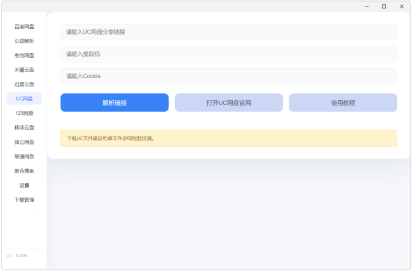Open 天翼云盘 from the sidebar
Screen dimensions: 412x271
point(24,70)
